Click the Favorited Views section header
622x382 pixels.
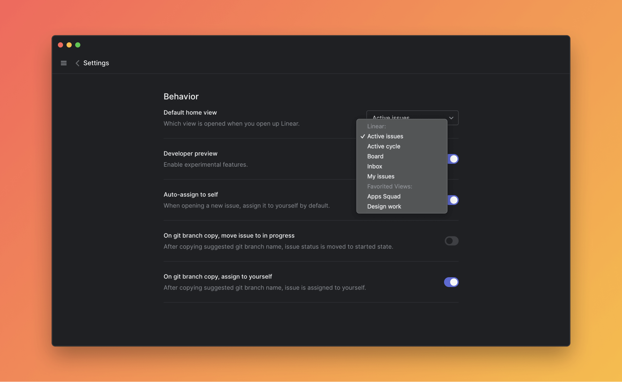(389, 186)
